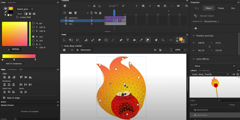The width and height of the screenshot is (240, 120).
Task: Enable the Linear RGB checkbox
Action: [x=17, y=17]
